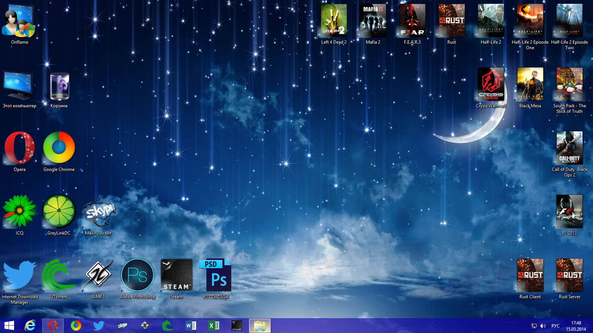Open Adobe Photoshop desktop shortcut

138,279
